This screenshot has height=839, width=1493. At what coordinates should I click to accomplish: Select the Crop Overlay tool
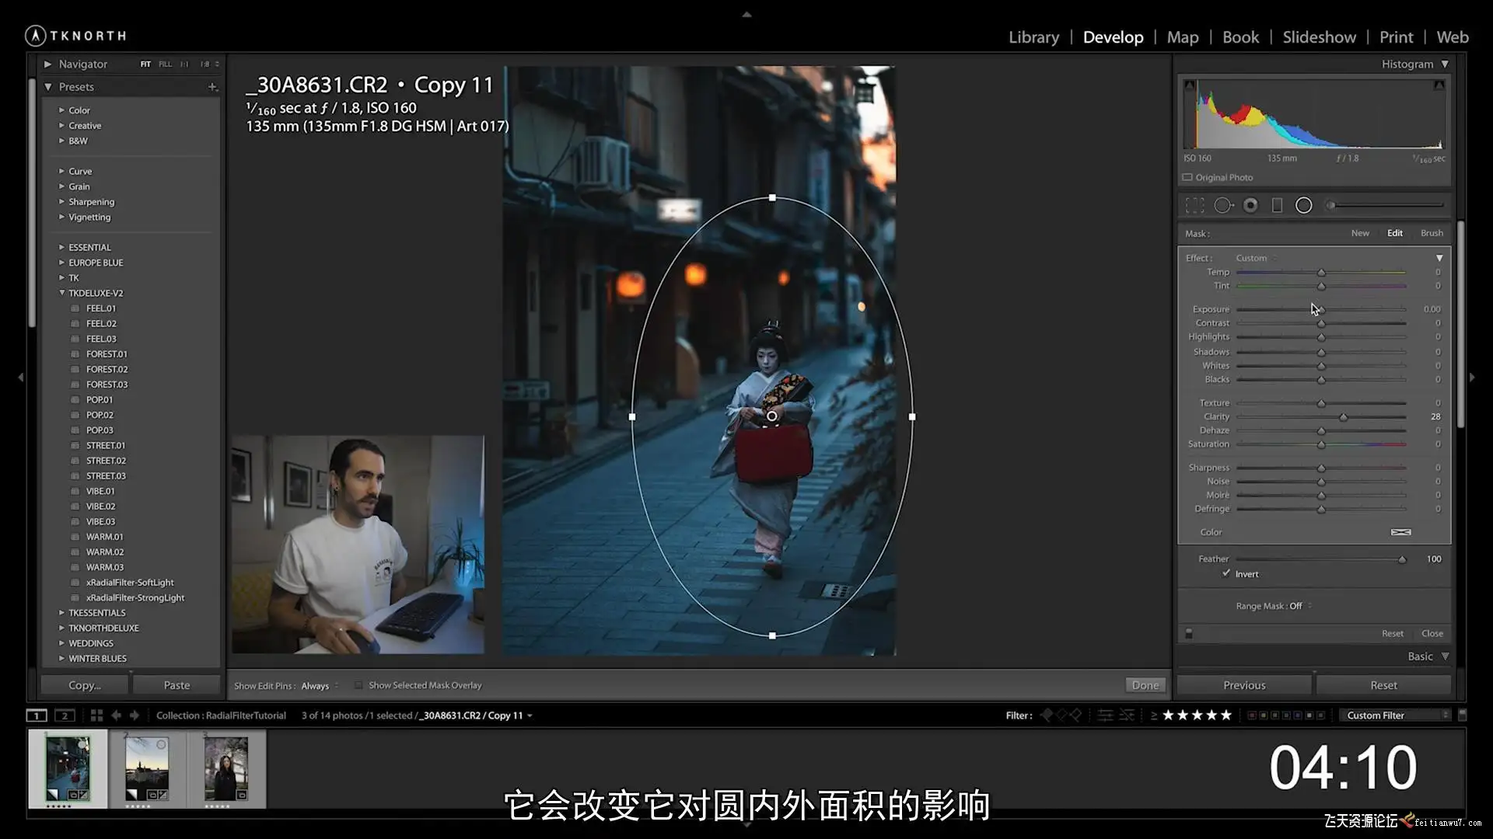click(x=1194, y=205)
